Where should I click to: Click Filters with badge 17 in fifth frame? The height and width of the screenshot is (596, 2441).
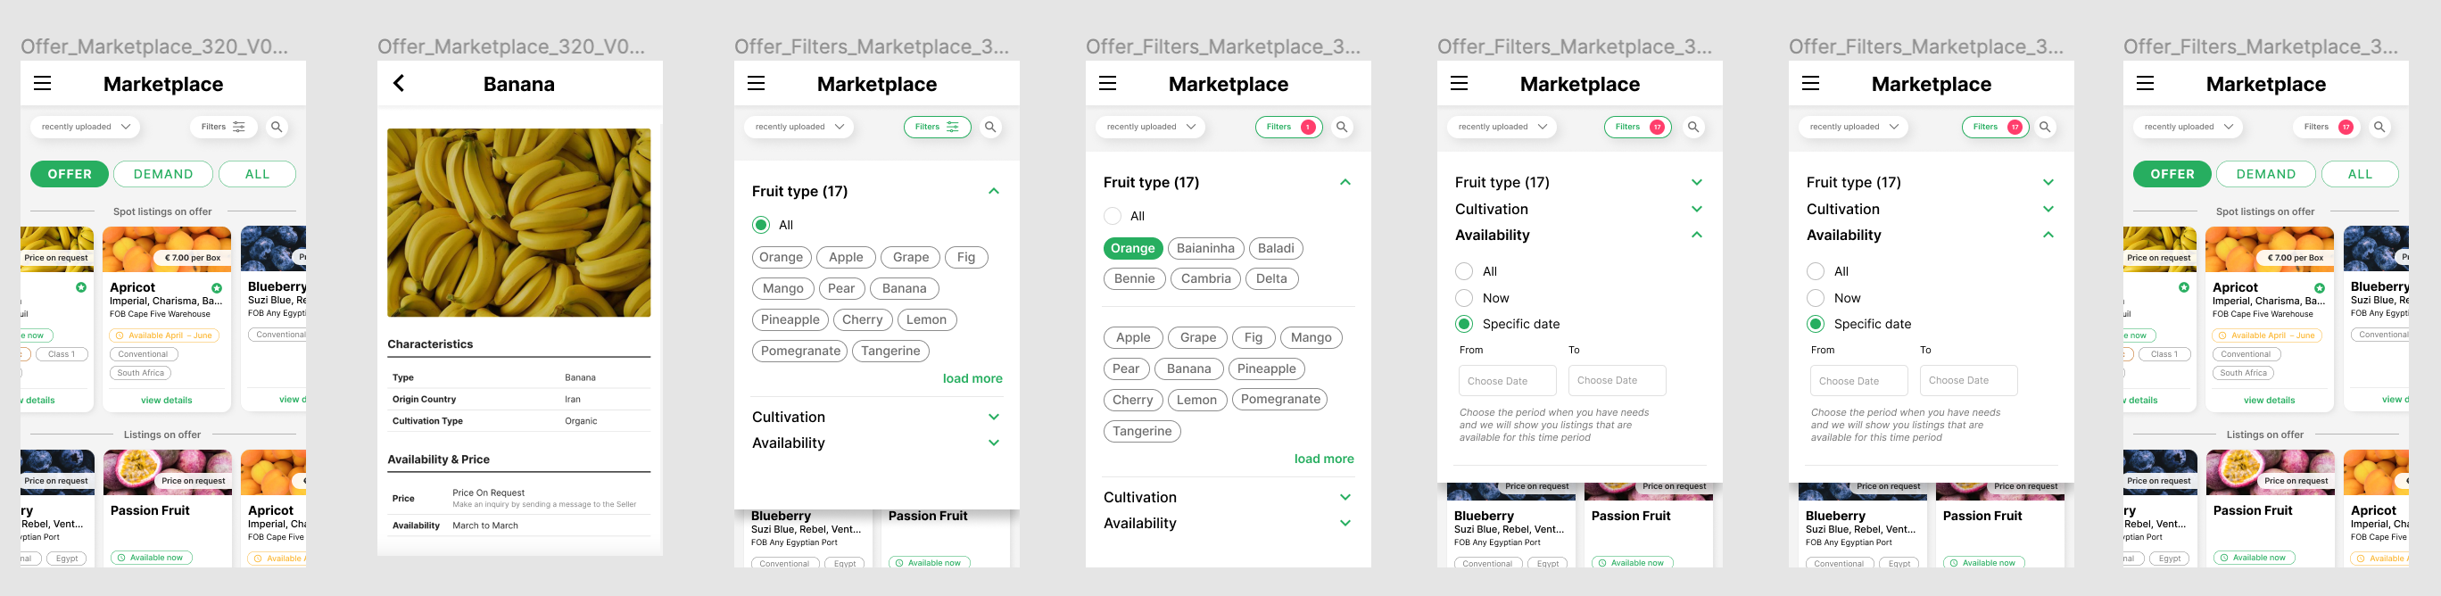[1637, 127]
